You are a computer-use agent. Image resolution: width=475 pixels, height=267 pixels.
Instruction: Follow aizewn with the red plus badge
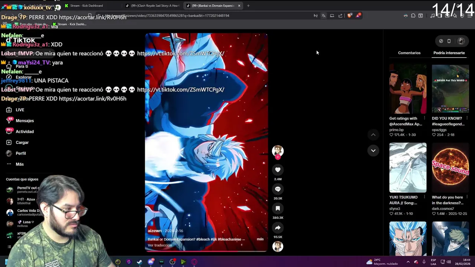(x=278, y=157)
